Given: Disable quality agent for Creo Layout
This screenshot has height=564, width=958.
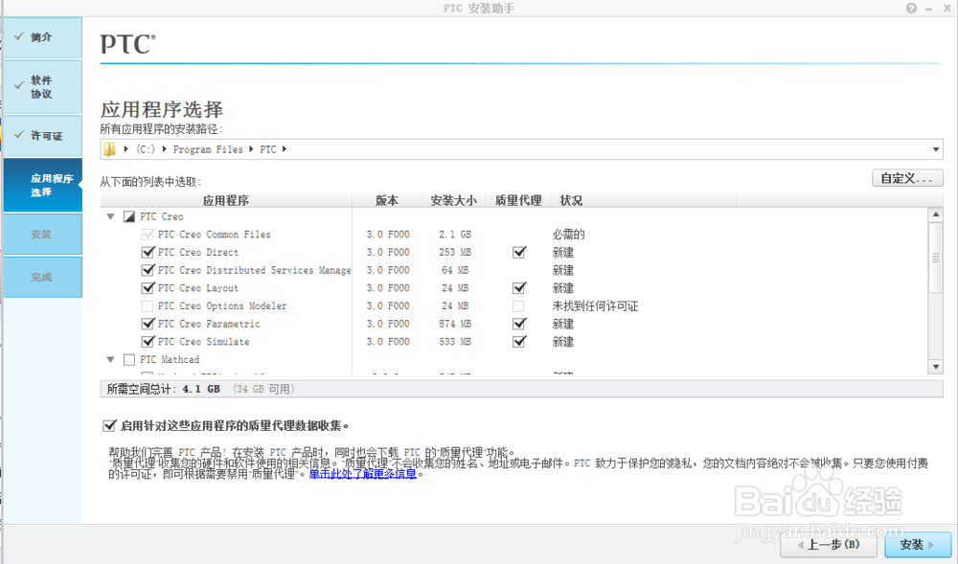Looking at the screenshot, I should (x=518, y=288).
